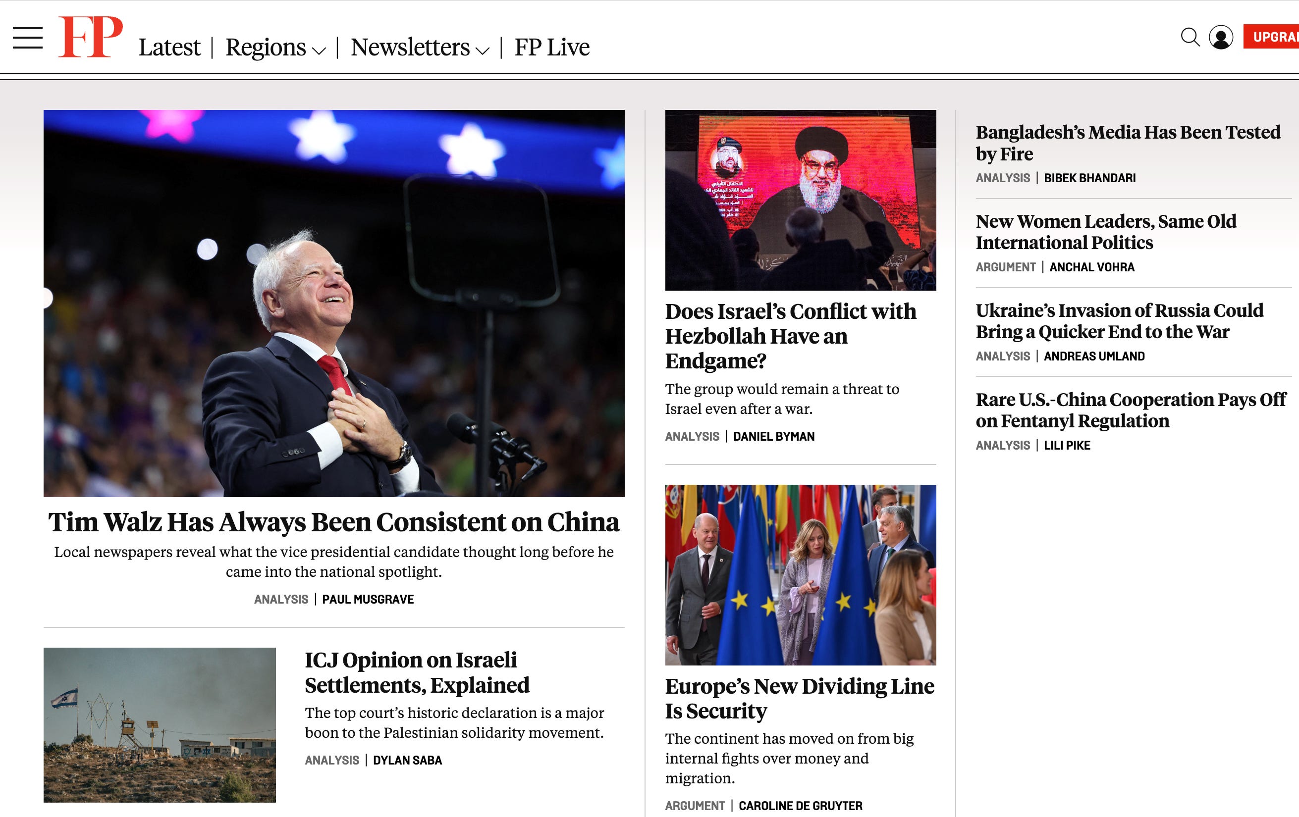Open ICJ Opinion on Israeli Settlements article
This screenshot has width=1299, height=817.
pyautogui.click(x=417, y=672)
